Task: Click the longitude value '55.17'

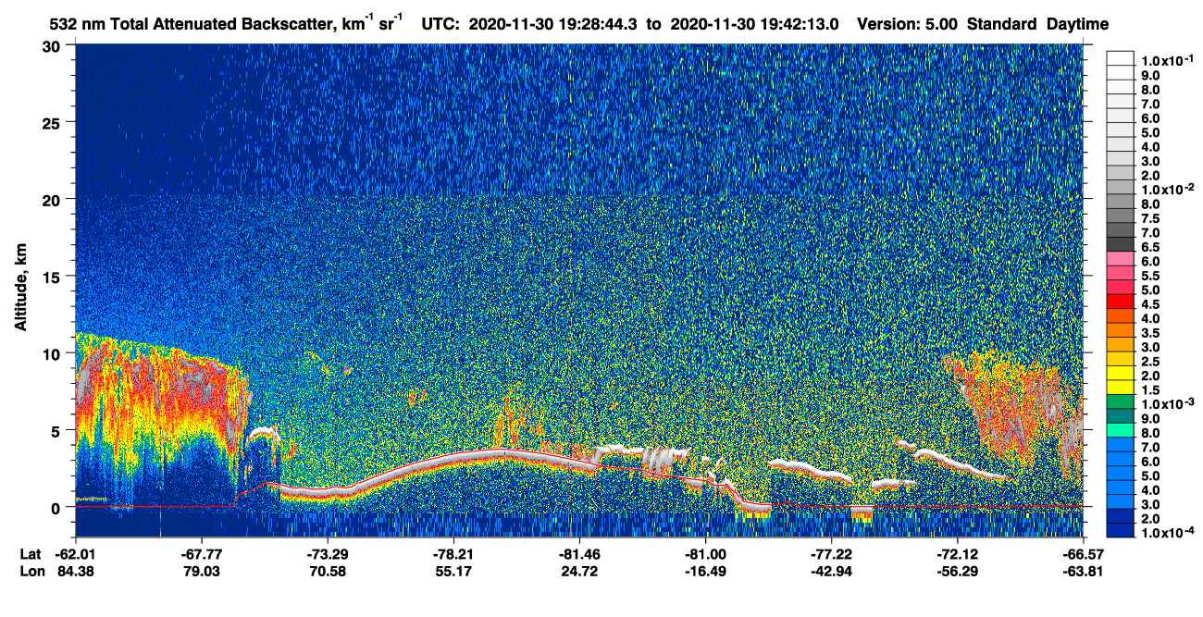Action: pos(453,572)
